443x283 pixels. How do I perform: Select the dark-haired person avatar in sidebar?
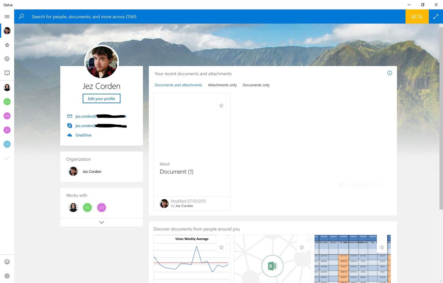point(7,87)
